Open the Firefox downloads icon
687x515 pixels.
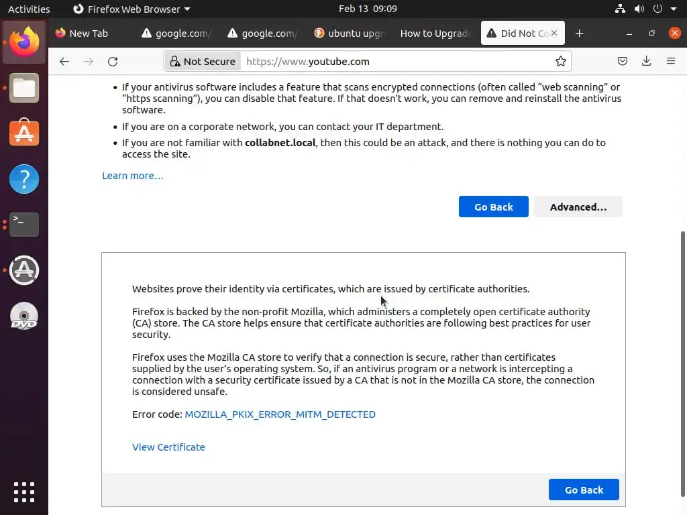647,62
